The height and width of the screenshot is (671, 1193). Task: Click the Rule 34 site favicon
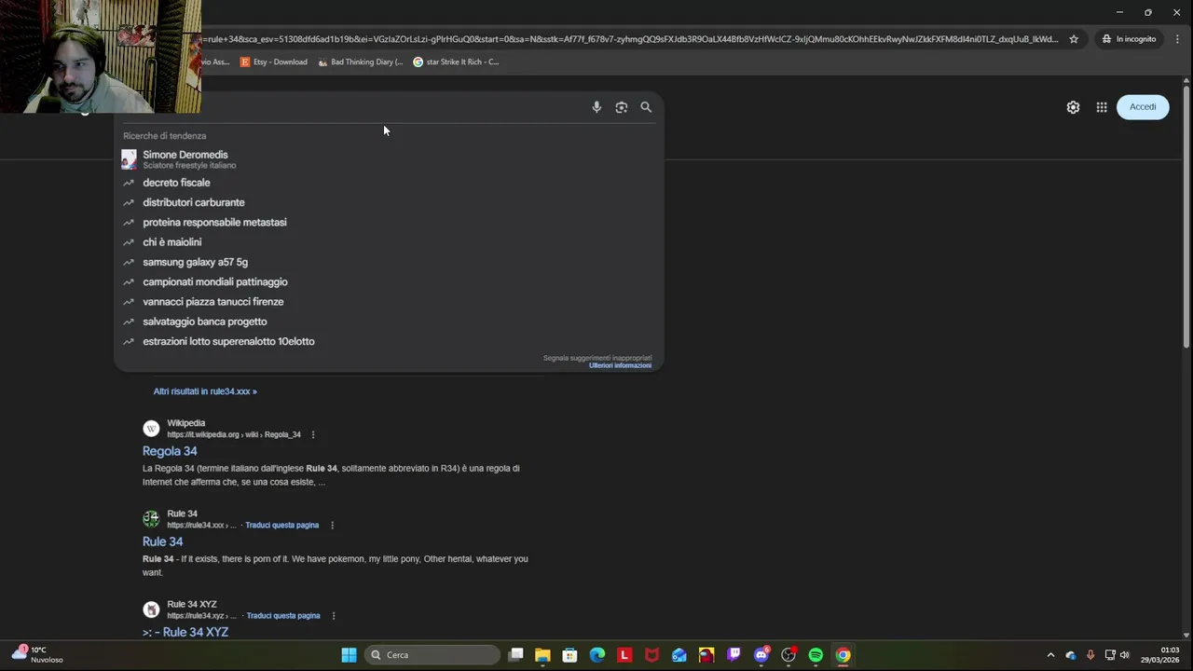[151, 519]
